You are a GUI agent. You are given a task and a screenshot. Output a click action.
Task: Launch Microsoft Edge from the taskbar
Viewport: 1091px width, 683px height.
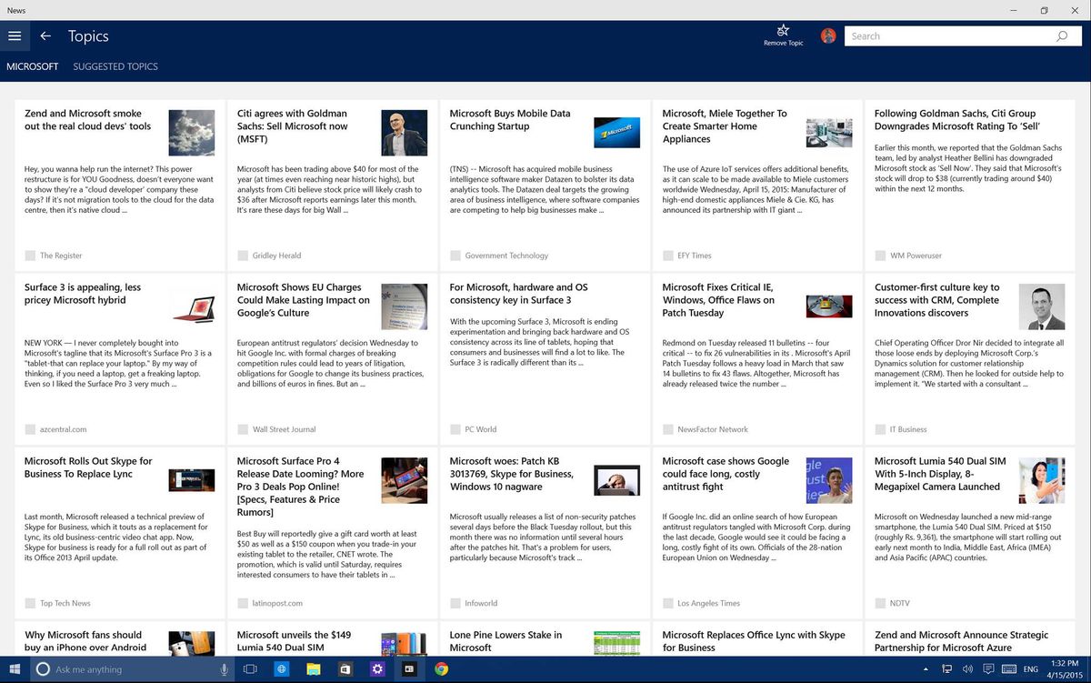click(282, 668)
